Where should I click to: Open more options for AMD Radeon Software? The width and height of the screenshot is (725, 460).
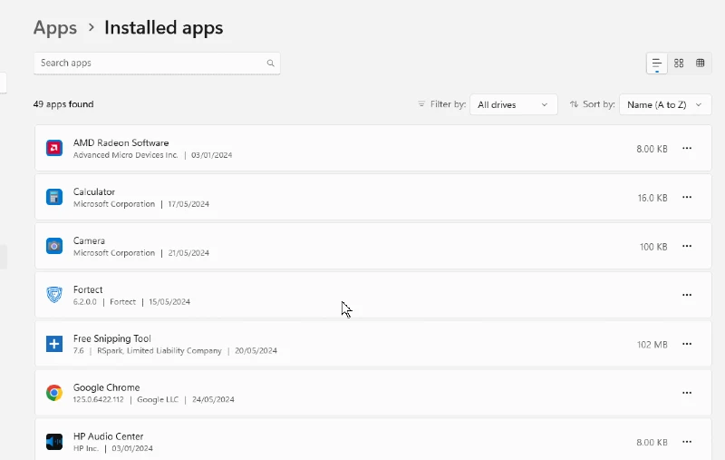(687, 149)
